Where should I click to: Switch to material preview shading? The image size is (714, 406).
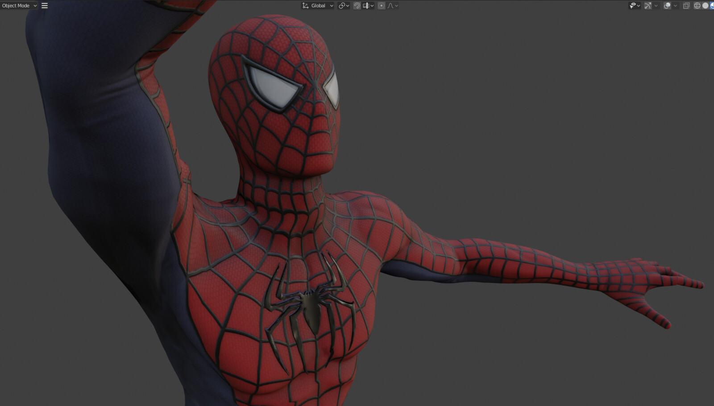point(712,6)
